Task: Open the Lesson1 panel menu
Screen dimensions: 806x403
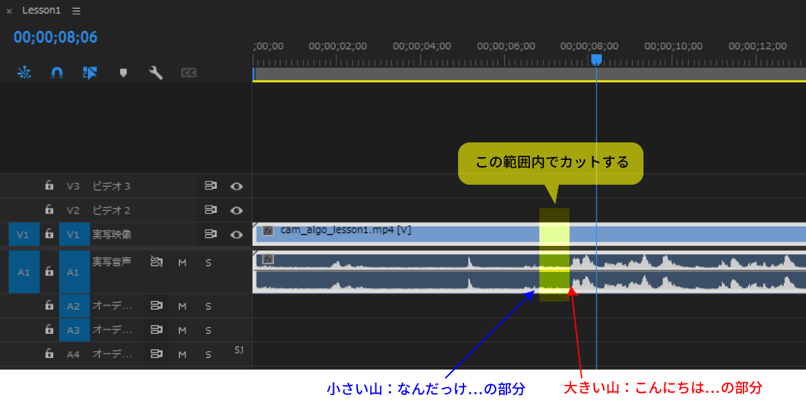Action: pos(76,11)
